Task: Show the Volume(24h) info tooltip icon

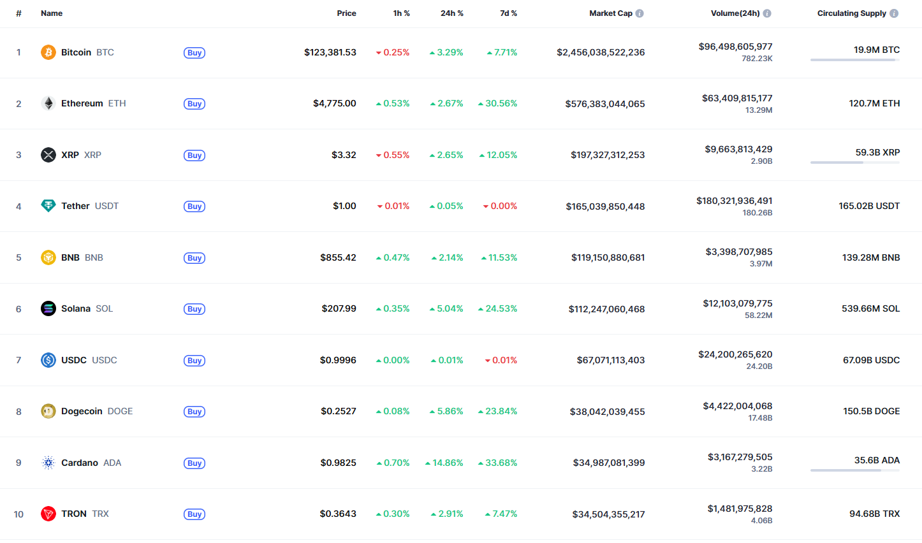Action: [767, 13]
